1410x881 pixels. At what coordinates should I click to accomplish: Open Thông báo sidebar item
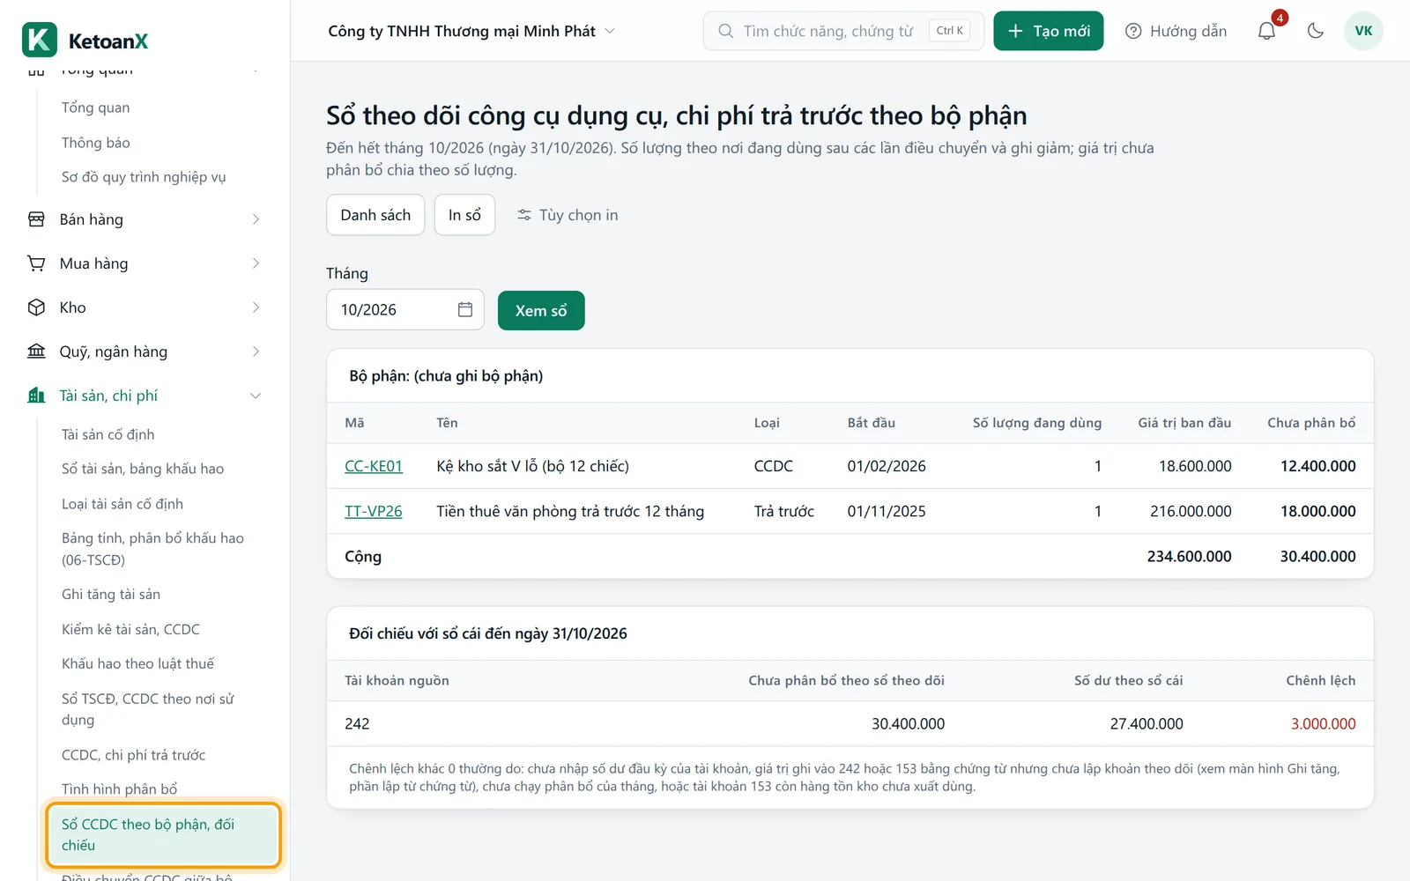[96, 143]
